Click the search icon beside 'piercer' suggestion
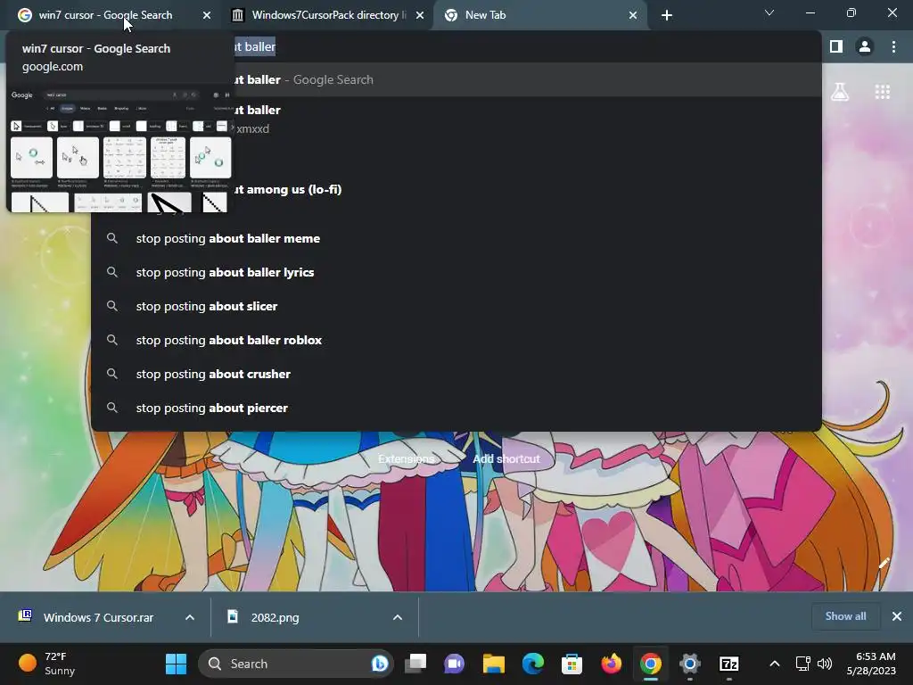913x685 pixels. [112, 408]
